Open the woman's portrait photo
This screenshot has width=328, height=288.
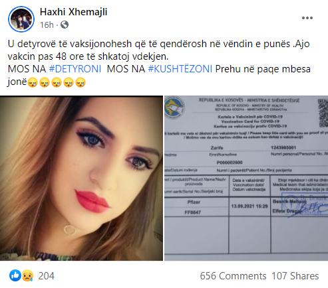click(81, 178)
